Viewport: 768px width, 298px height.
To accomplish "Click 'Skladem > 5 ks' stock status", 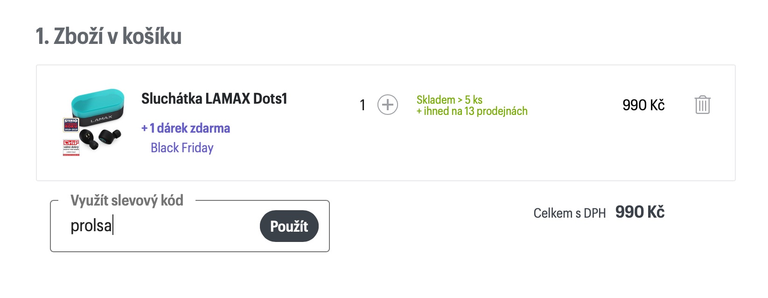I will point(449,99).
